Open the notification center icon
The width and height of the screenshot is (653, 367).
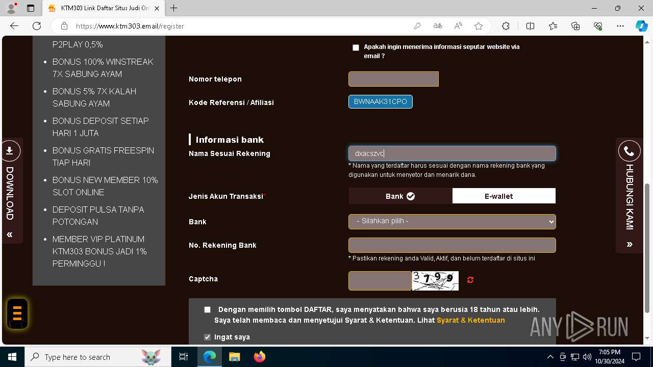click(636, 357)
